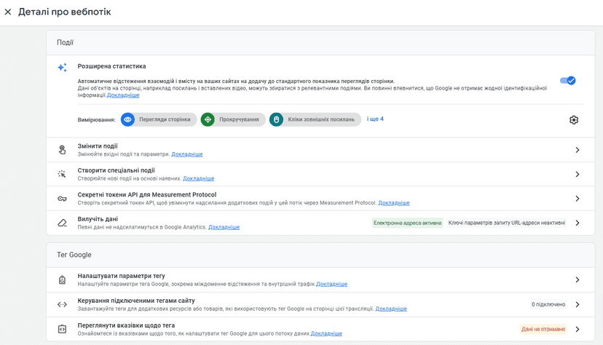Open Докладніше link in Створити спеціальні події

pyautogui.click(x=198, y=178)
